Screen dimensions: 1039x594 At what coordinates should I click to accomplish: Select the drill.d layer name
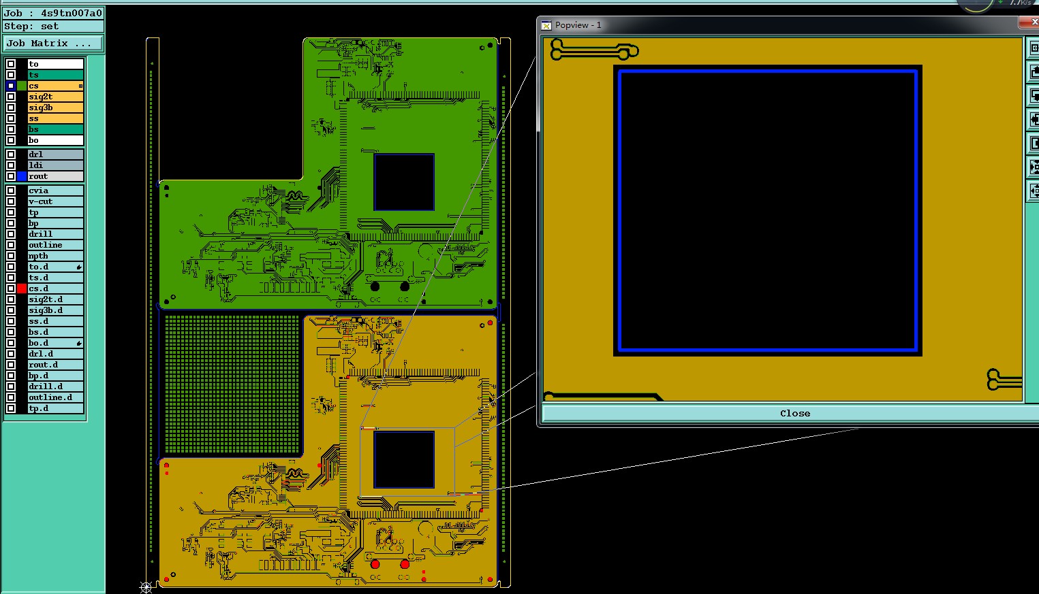coord(55,386)
